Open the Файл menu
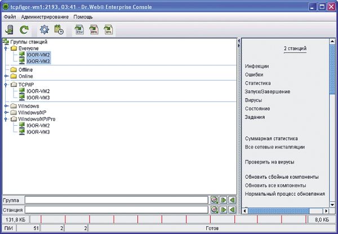Image resolution: width=338 pixels, height=234 pixels. 11,17
